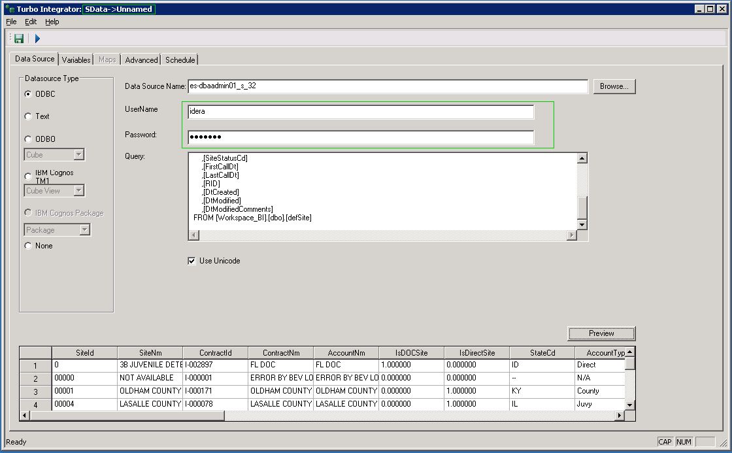The width and height of the screenshot is (732, 453).
Task: Select the IBM Cognos TM1 radio button
Action: (28, 176)
